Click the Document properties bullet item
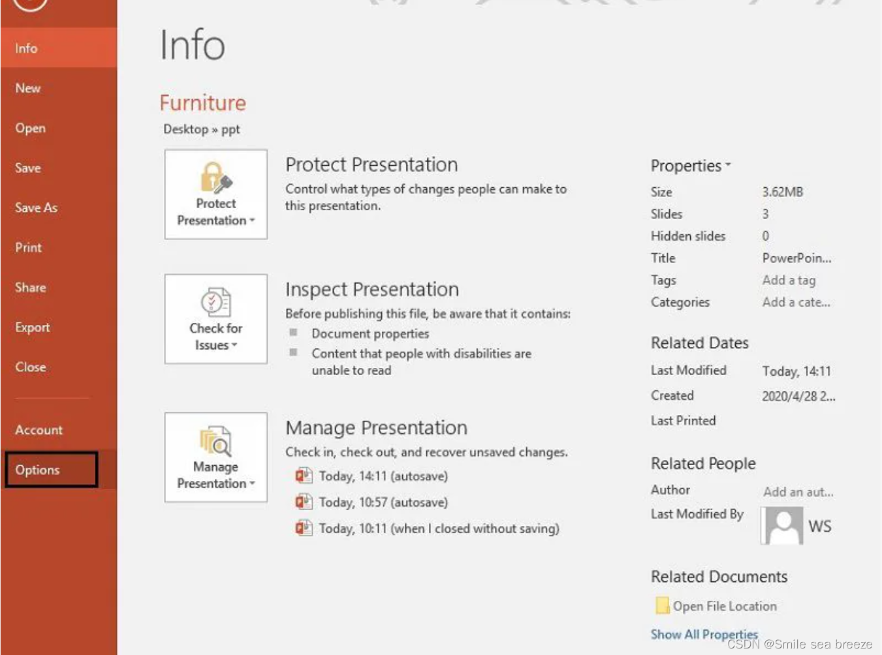The image size is (882, 655). 370,333
